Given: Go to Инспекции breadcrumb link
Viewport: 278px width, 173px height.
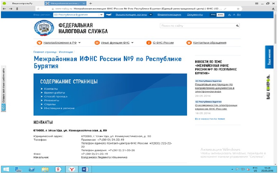Looking at the screenshot, I should coord(66,52).
